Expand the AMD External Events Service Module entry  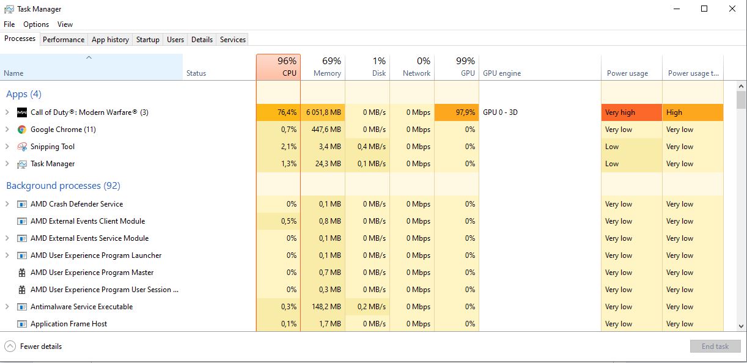coord(7,238)
